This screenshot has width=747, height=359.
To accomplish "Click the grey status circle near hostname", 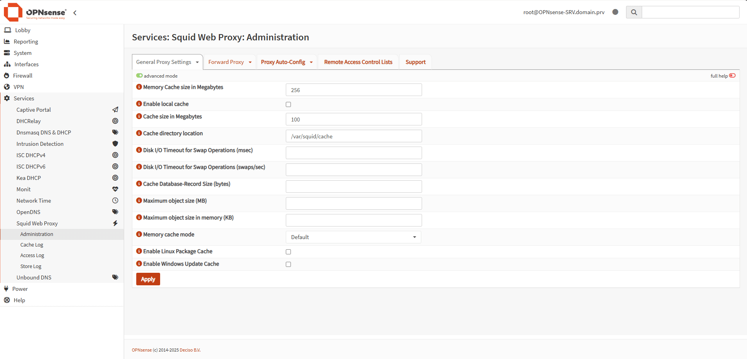I will click(x=615, y=12).
